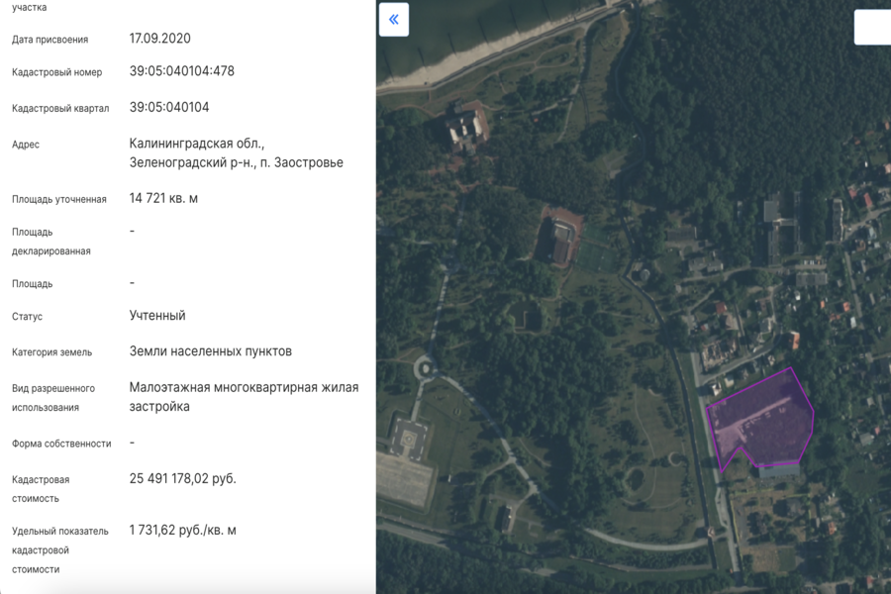Click cadastral number 39:05:040104:478

(181, 71)
